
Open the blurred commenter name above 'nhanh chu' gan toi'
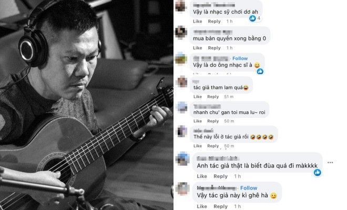[207, 107]
